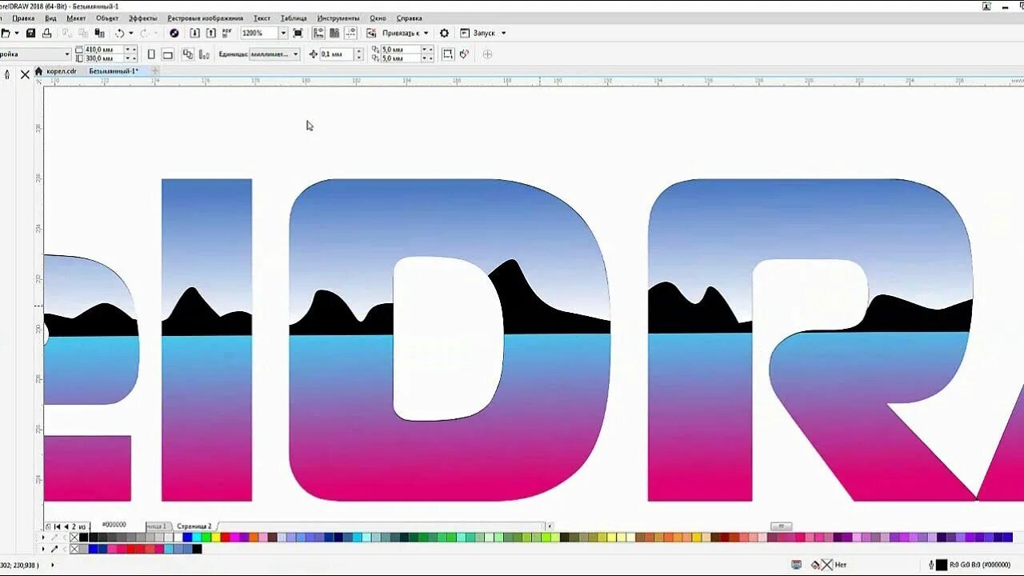Click the eyedropper in the document palette
The image size is (1024, 576).
pos(54,549)
